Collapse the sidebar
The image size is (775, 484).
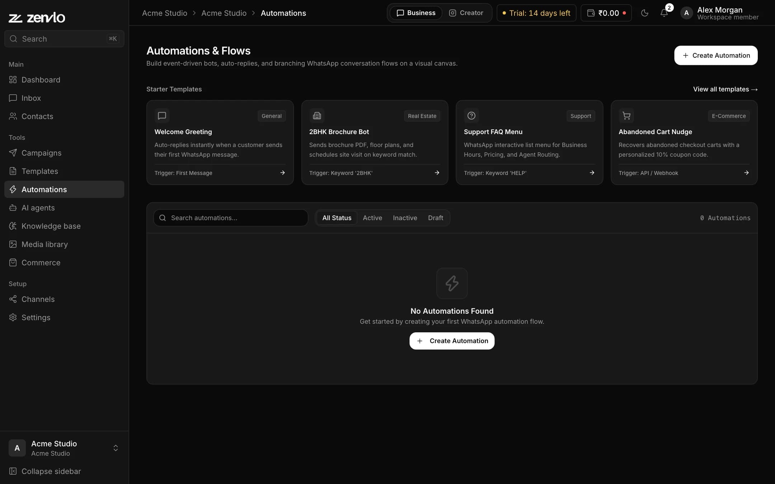pyautogui.click(x=64, y=471)
